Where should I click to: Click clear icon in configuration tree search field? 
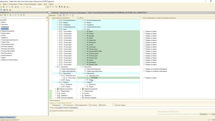[x=47, y=17]
